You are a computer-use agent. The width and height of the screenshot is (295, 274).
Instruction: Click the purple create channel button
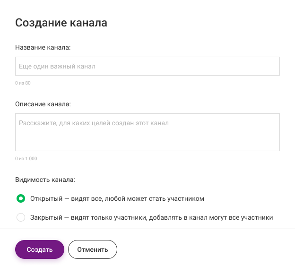click(39, 249)
